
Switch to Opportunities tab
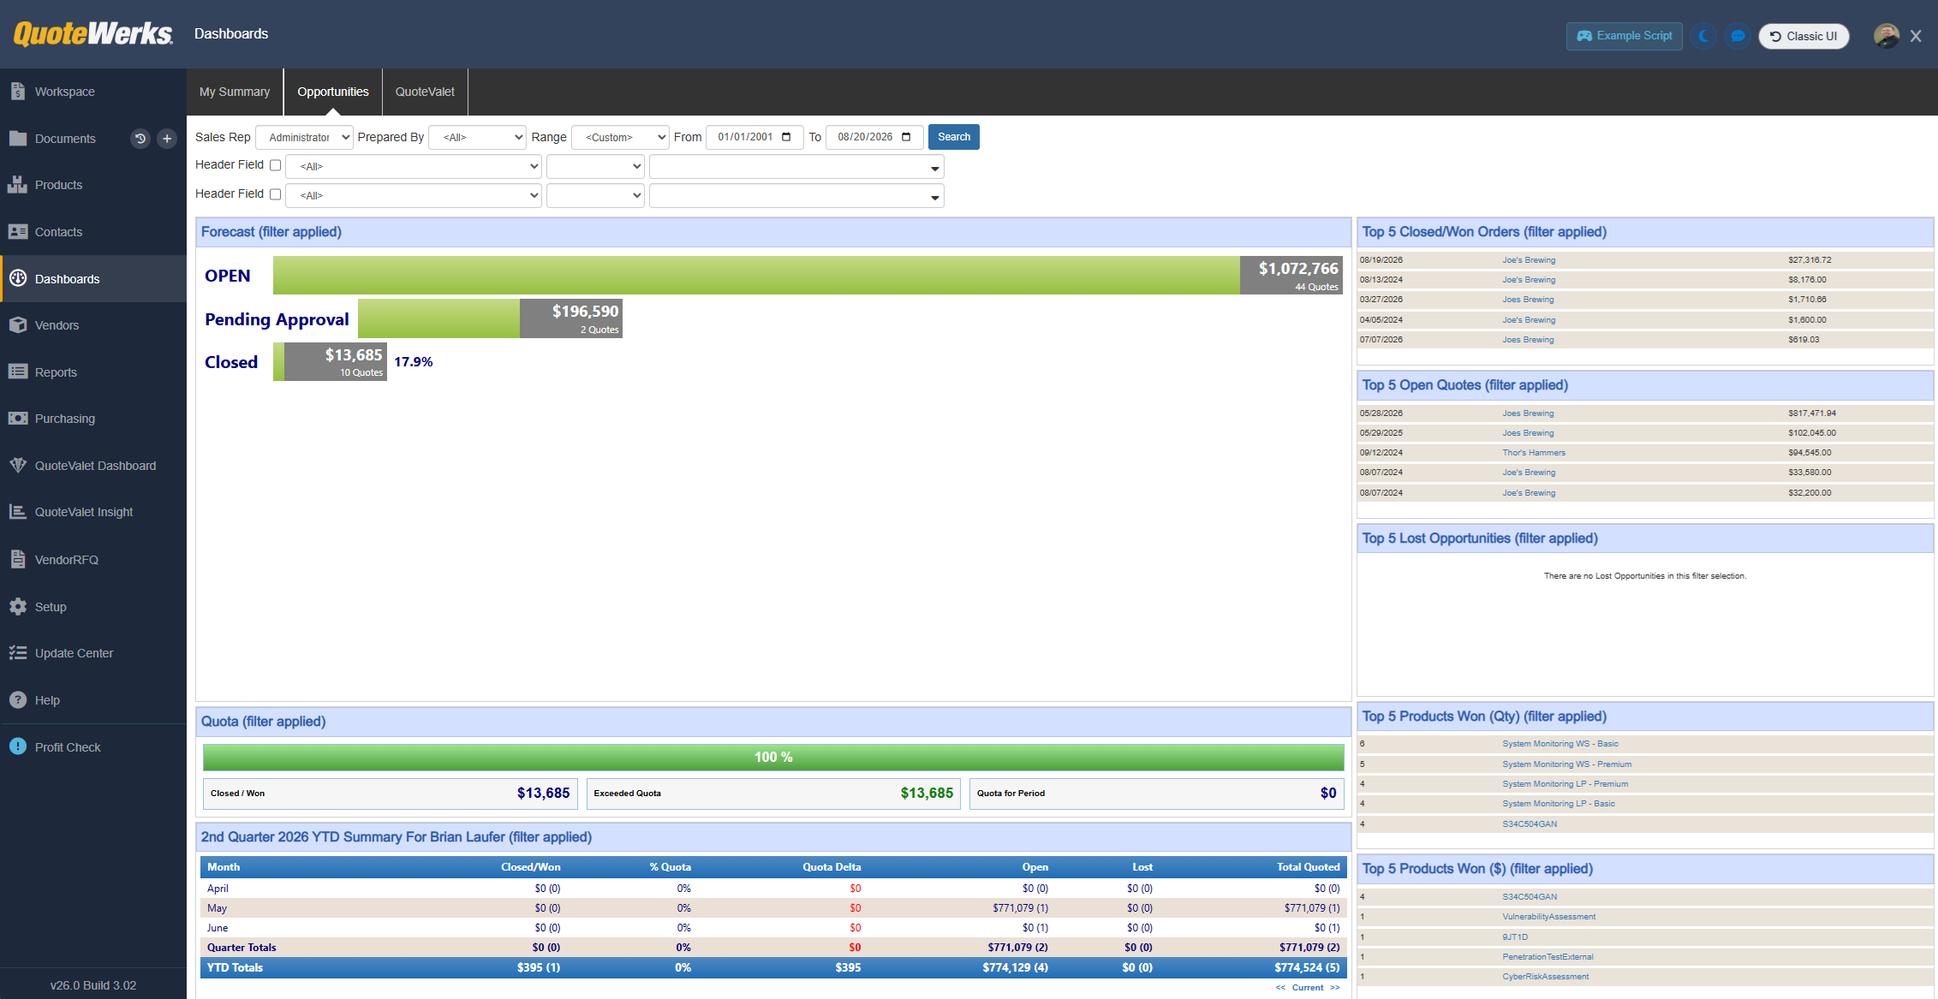coord(333,92)
